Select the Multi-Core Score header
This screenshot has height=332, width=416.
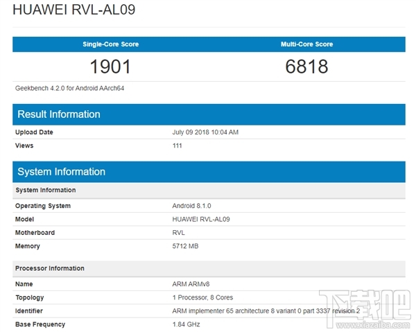point(306,44)
